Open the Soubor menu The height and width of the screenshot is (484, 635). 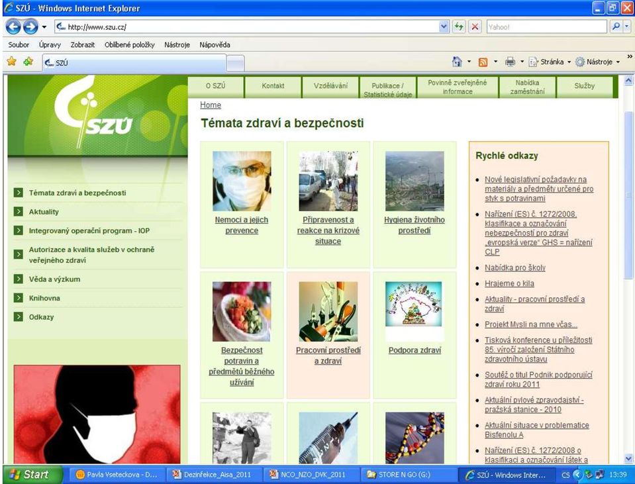[x=19, y=44]
